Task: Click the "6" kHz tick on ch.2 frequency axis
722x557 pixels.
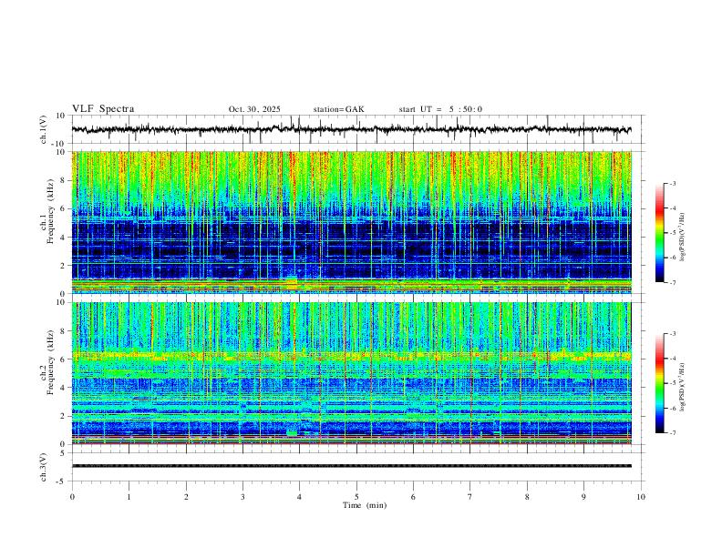Action: [x=63, y=360]
